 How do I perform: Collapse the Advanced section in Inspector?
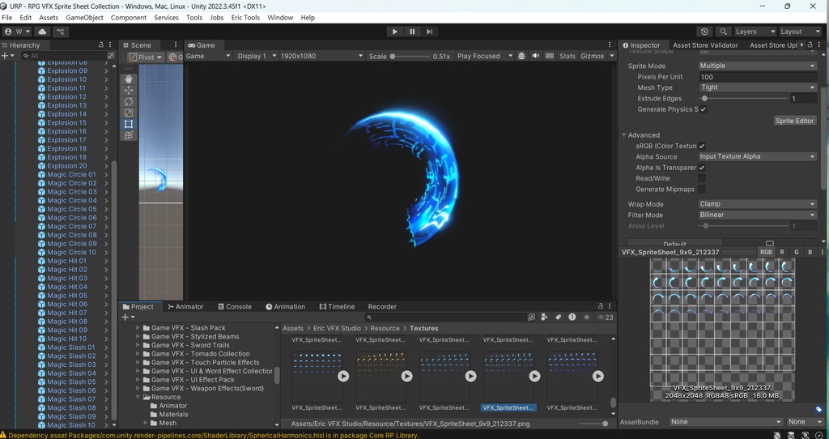(x=624, y=135)
